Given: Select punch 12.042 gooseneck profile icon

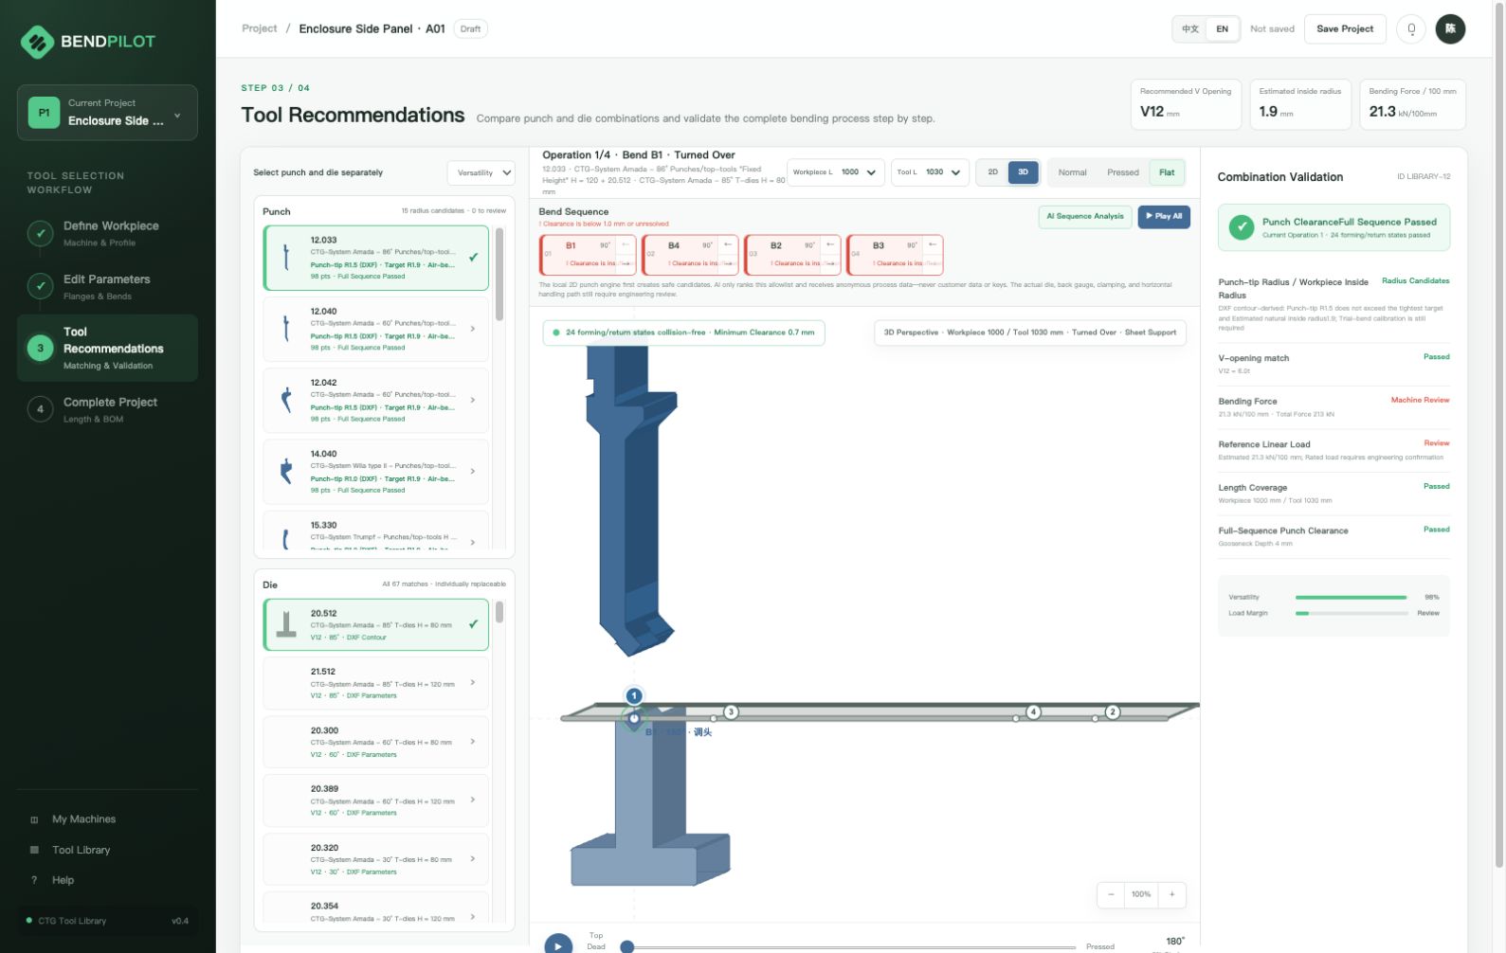Looking at the screenshot, I should pyautogui.click(x=286, y=400).
